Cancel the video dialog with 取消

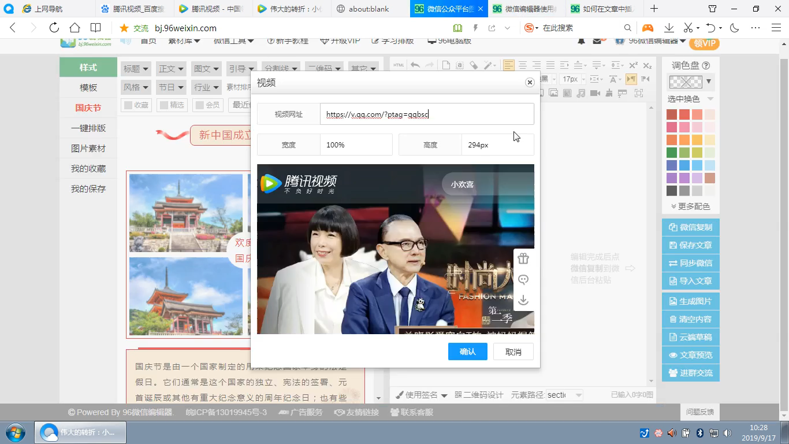[x=513, y=351]
